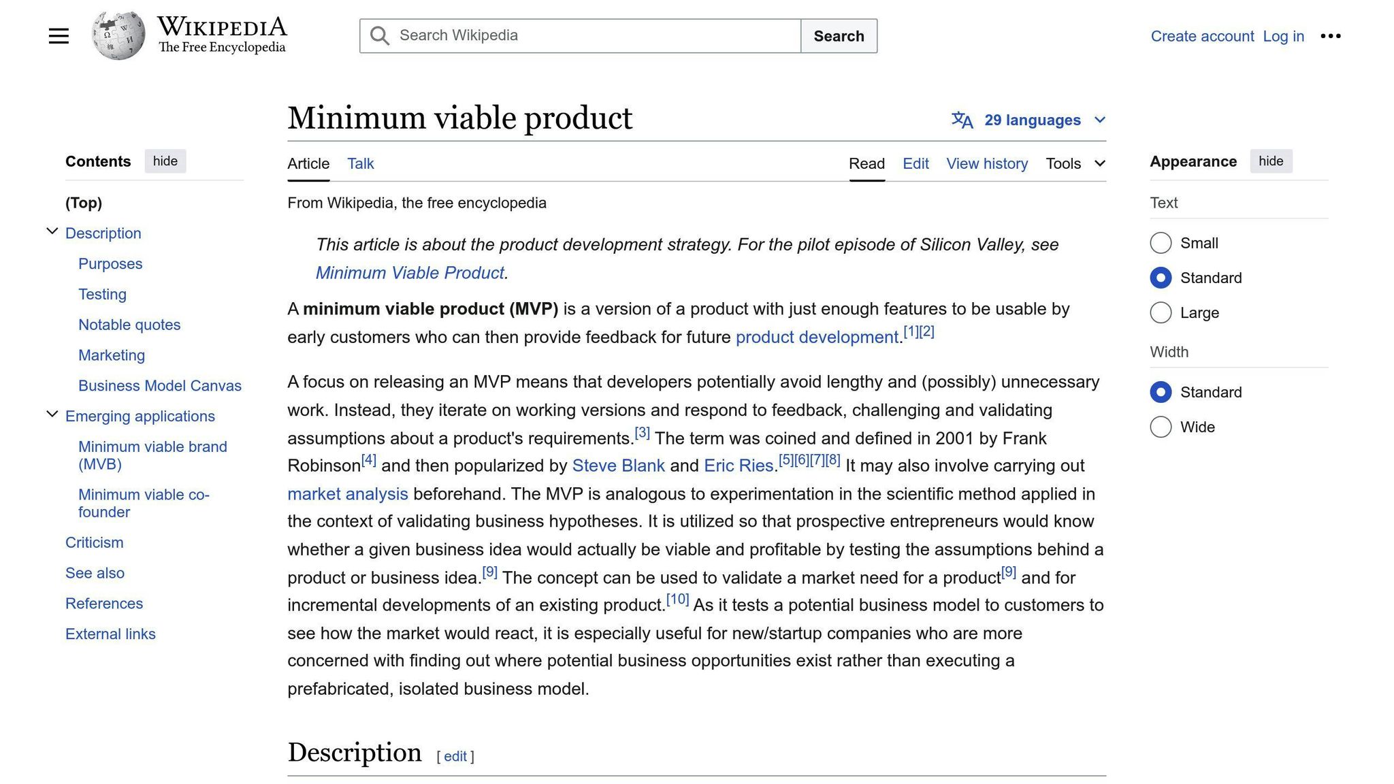Open the Tools dropdown

coord(1074,163)
